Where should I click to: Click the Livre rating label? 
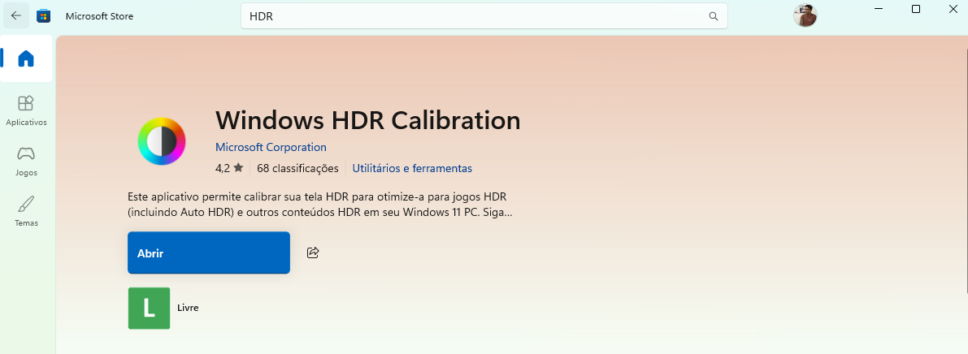point(188,307)
